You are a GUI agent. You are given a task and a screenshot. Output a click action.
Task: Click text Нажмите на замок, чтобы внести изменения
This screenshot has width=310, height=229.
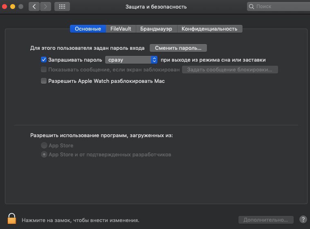[x=81, y=220]
